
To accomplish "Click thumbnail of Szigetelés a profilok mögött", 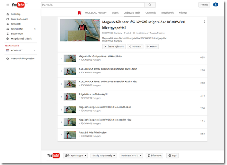I will (x=70, y=97).
